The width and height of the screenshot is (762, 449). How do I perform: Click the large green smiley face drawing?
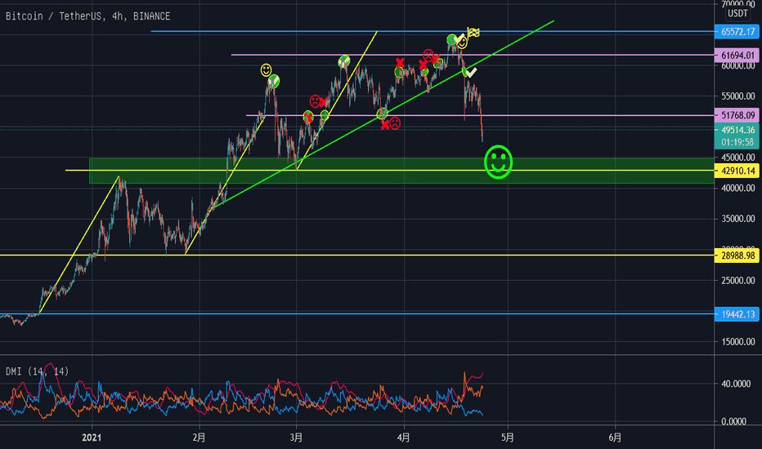pos(498,162)
